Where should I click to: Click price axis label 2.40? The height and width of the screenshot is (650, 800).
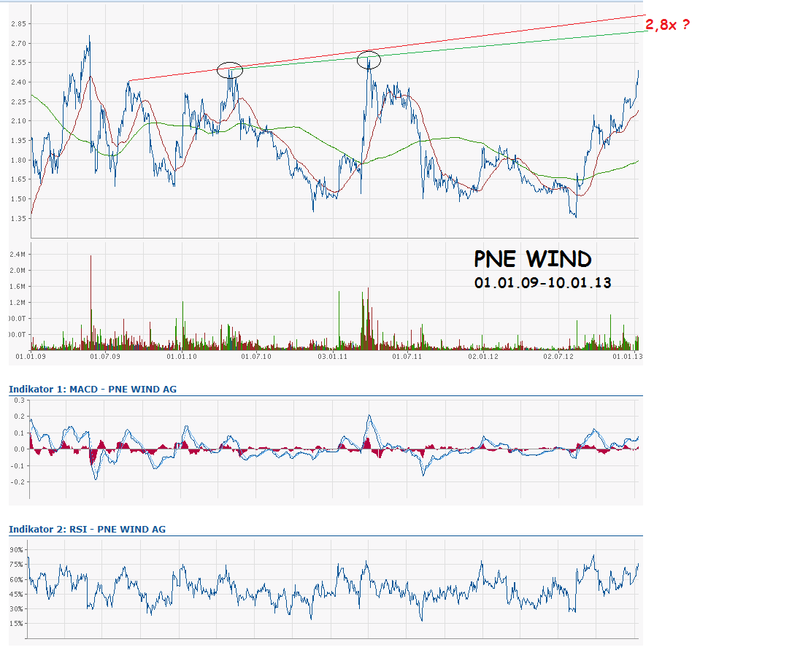(x=18, y=82)
